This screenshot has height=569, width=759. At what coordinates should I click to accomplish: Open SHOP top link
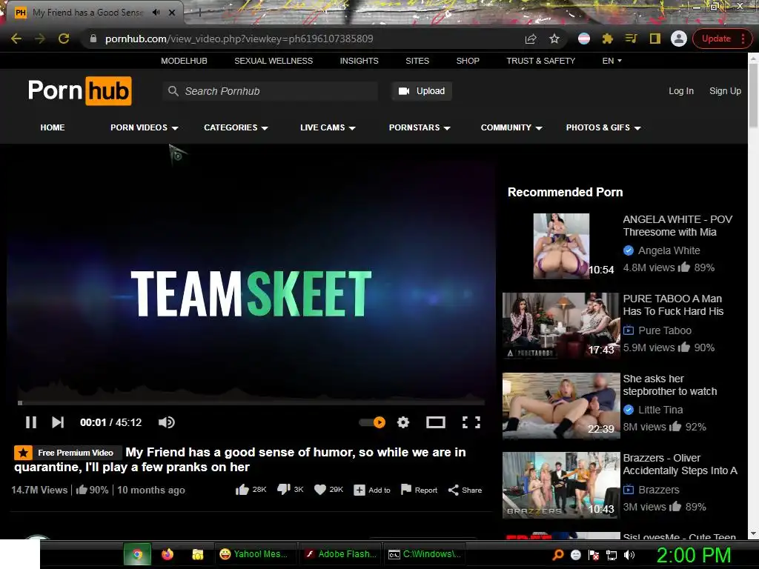(x=468, y=61)
